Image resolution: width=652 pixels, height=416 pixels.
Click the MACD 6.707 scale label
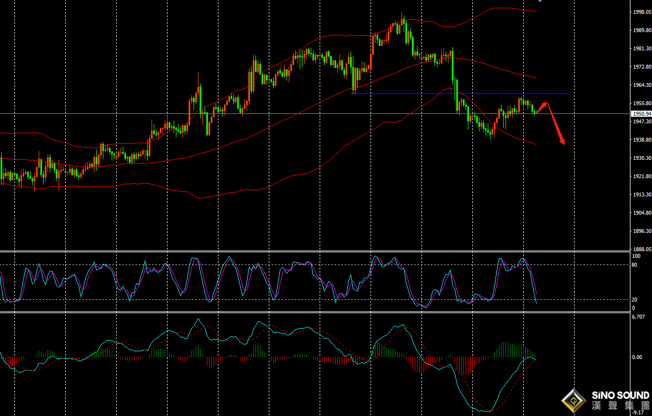638,317
